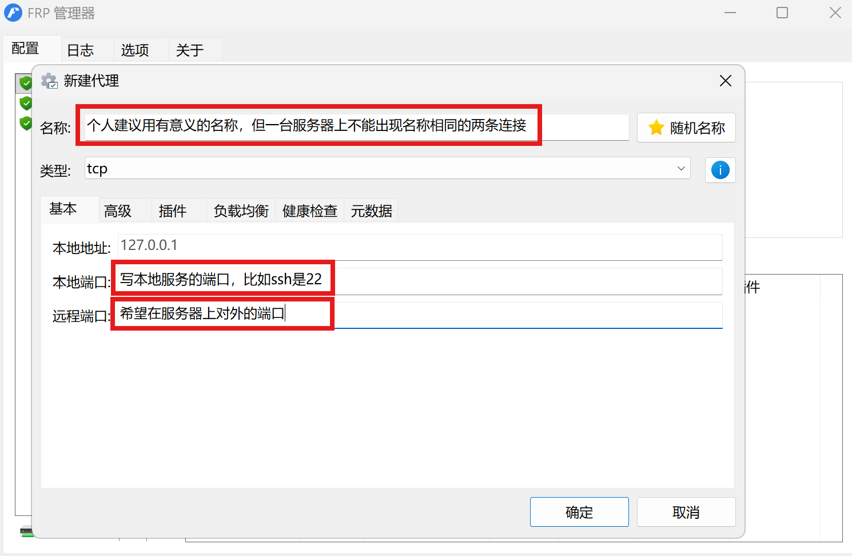Click the 名称: label text

point(55,128)
